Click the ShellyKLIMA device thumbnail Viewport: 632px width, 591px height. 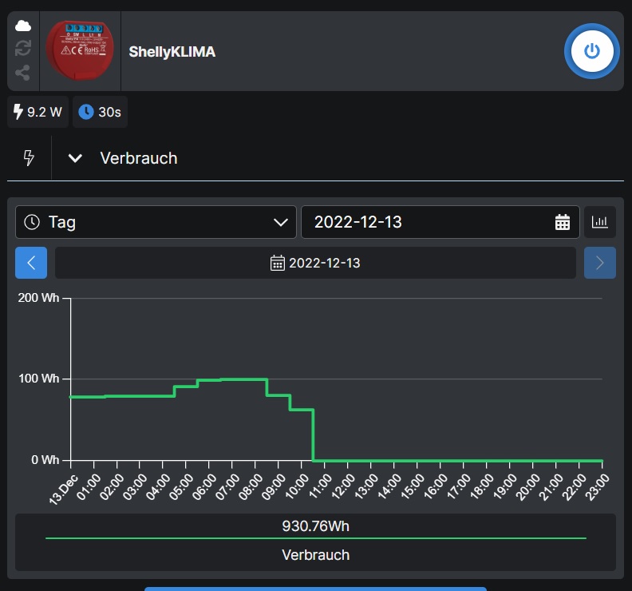pyautogui.click(x=80, y=51)
